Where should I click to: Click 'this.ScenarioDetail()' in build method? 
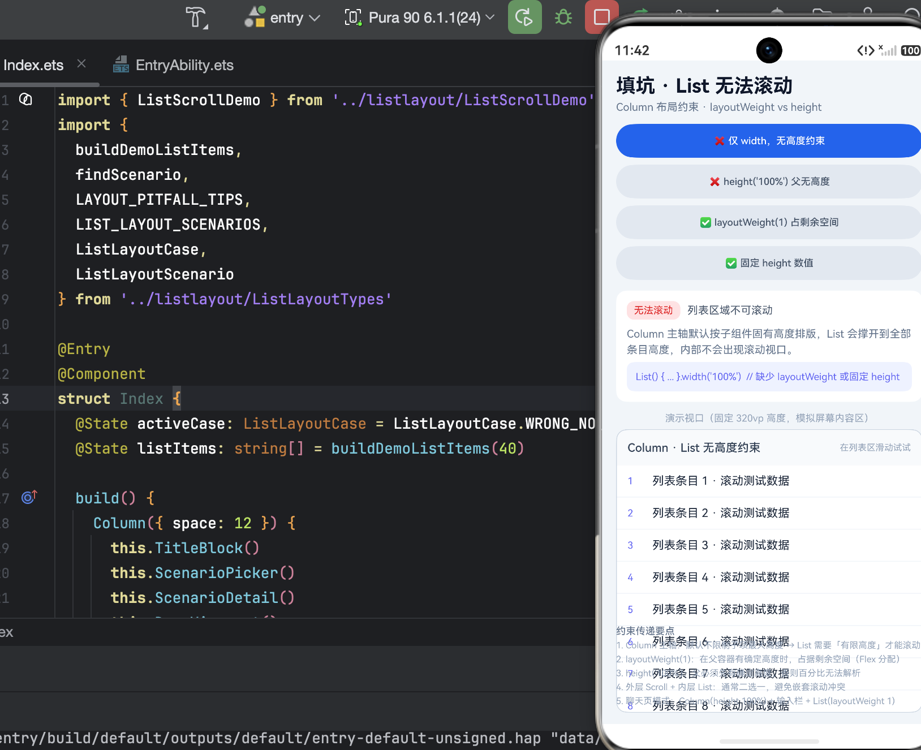[203, 598]
